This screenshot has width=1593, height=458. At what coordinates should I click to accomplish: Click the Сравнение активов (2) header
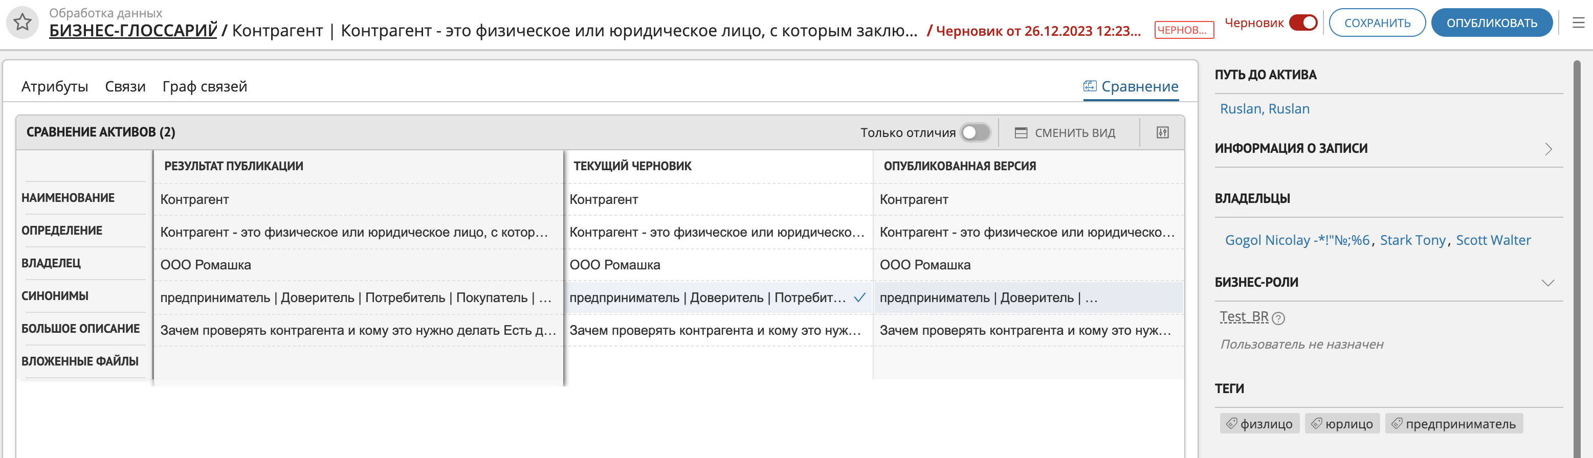point(101,132)
